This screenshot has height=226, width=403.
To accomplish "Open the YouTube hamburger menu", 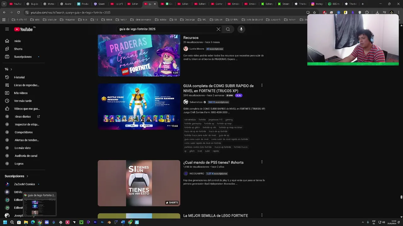I will point(7,29).
